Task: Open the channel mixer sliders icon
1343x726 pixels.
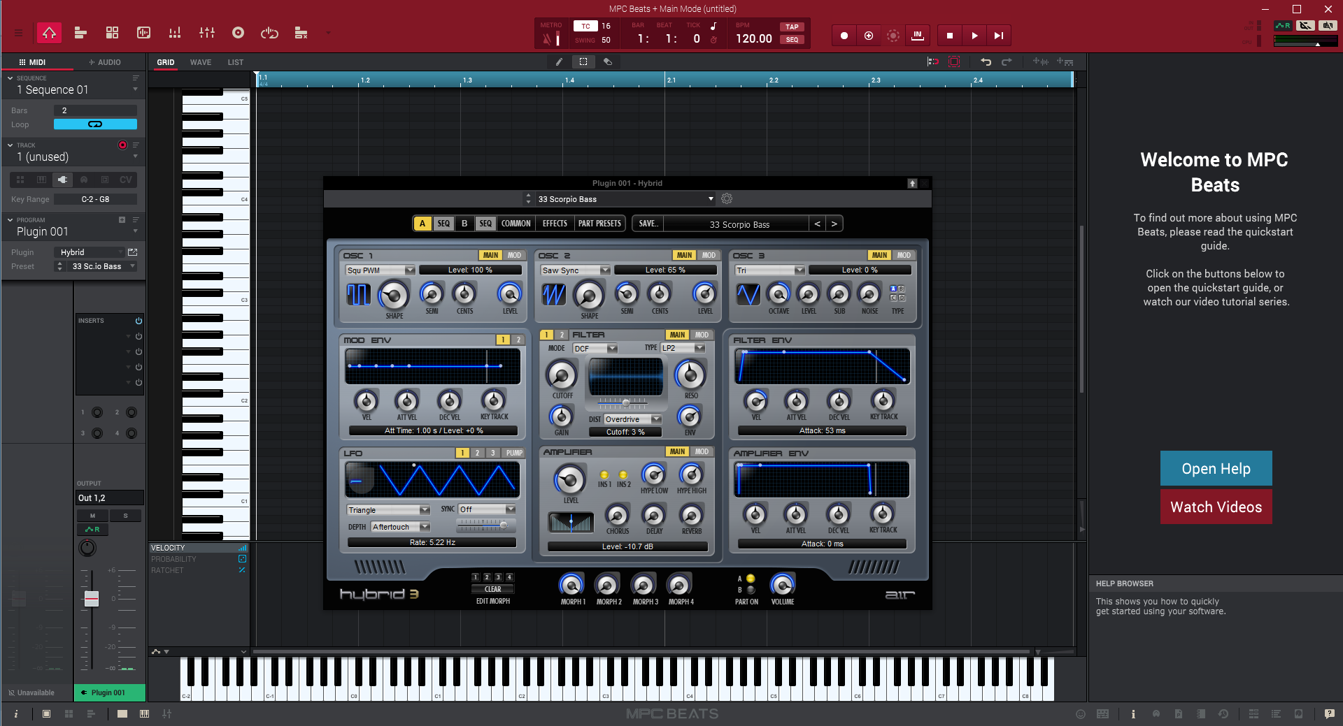Action: [206, 33]
